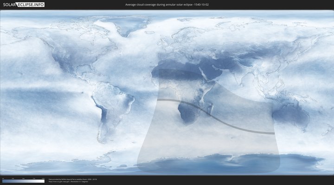The height and width of the screenshot is (185, 334).
Task: Click the SOLAR ECLIPSE.INFO logo
Action: (23, 4)
